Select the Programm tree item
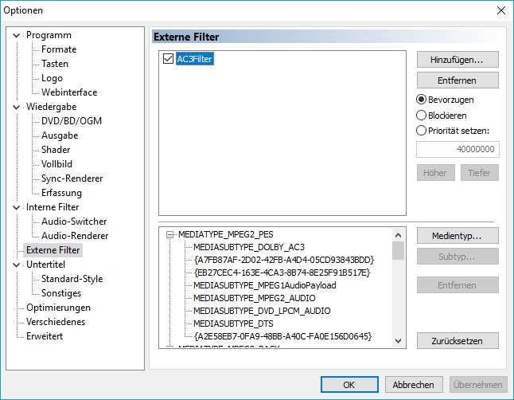The image size is (514, 400). (x=49, y=35)
